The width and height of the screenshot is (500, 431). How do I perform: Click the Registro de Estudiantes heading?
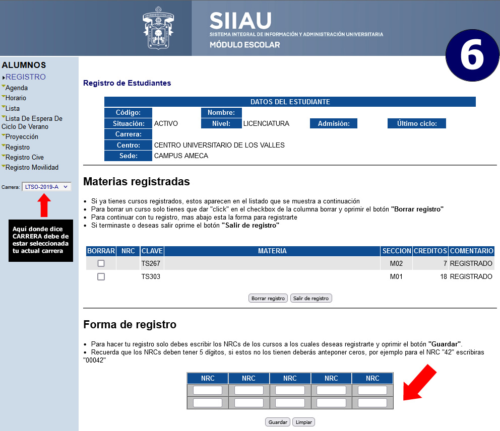(x=127, y=83)
